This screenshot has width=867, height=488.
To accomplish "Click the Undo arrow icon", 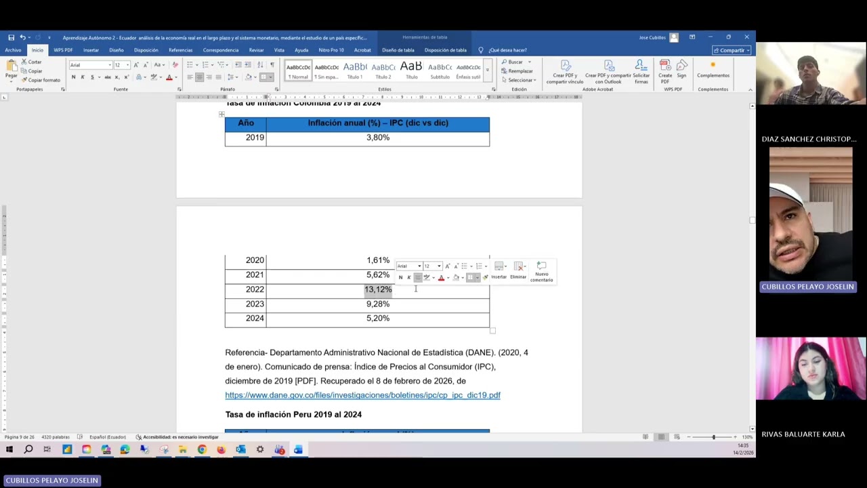I will pos(22,37).
